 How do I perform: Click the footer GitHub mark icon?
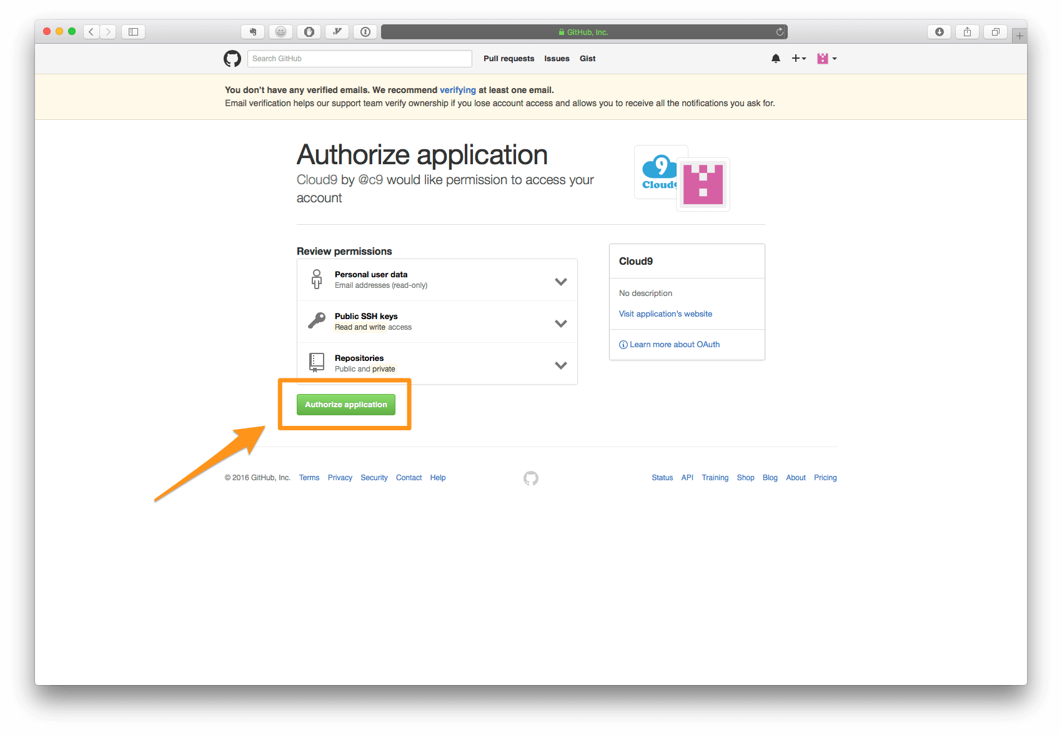pyautogui.click(x=531, y=478)
